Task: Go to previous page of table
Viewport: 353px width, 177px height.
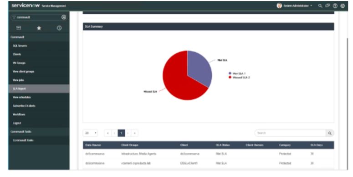Action: coord(114,133)
